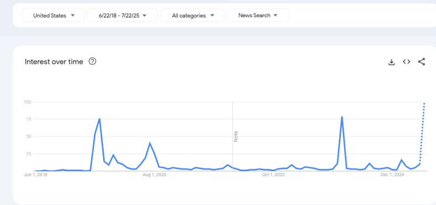Viewport: 436px width, 205px height.
Task: Expand the 6/22/18 - 7/22/25 date range
Action: click(122, 16)
